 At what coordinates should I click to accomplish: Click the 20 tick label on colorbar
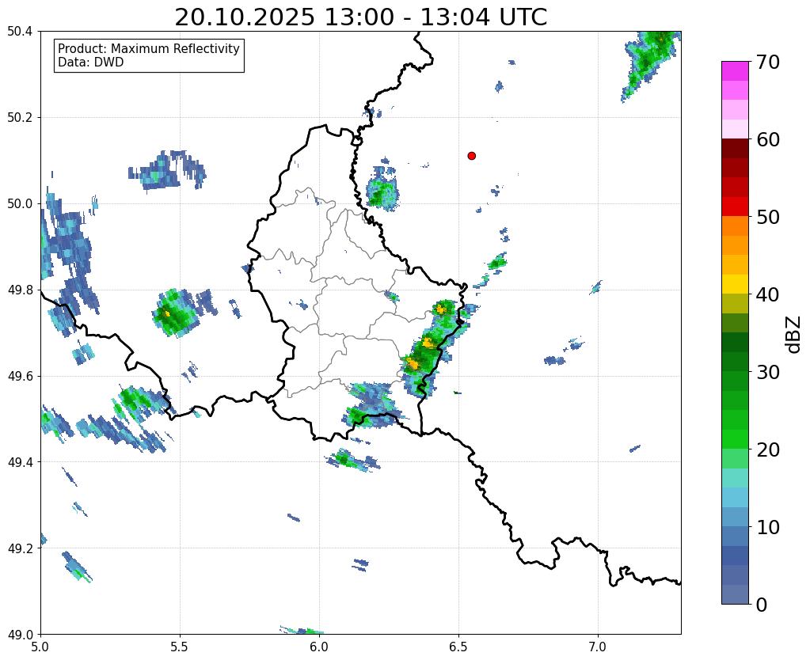pos(766,449)
